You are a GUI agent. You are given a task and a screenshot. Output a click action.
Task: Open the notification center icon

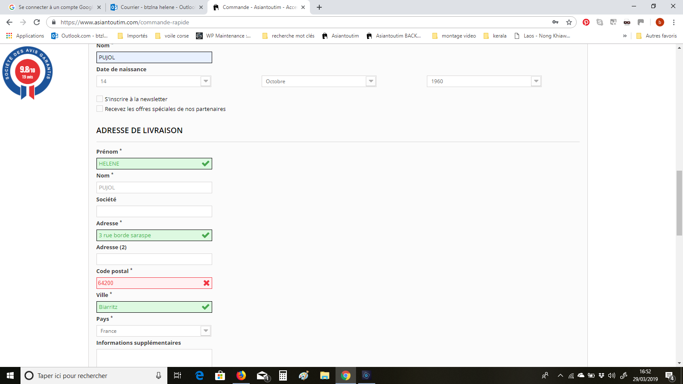pos(669,375)
